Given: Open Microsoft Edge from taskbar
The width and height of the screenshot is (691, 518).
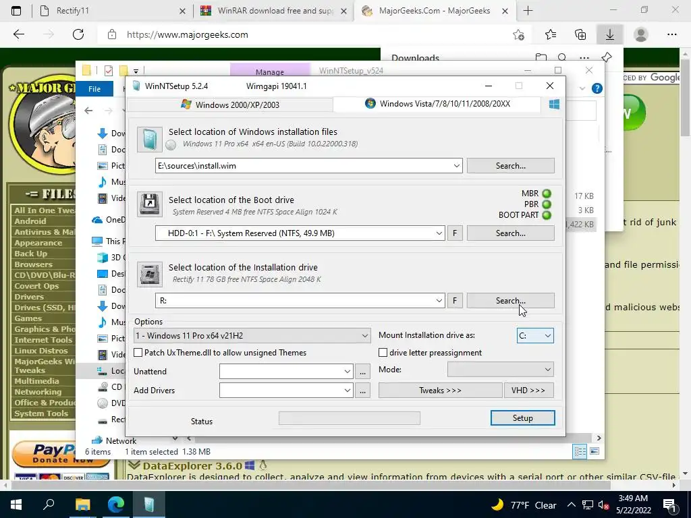Looking at the screenshot, I should (x=116, y=505).
